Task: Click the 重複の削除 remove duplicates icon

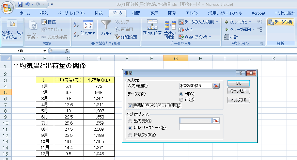Action: click(169, 29)
